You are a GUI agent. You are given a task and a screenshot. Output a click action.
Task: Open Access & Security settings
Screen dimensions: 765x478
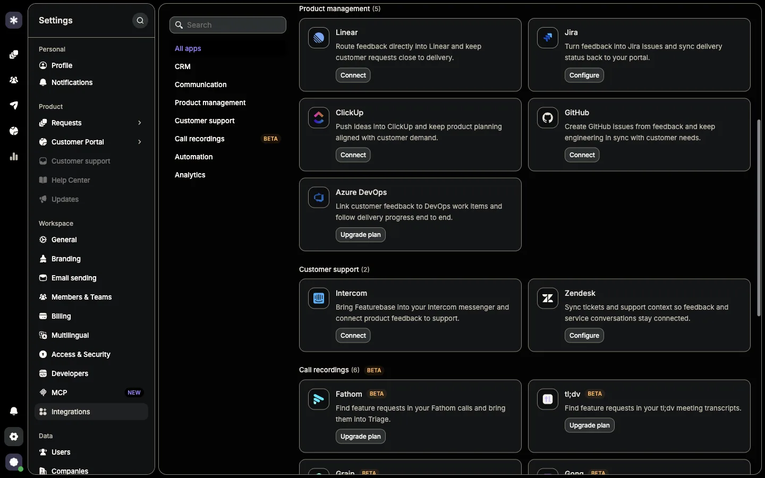(x=91, y=354)
